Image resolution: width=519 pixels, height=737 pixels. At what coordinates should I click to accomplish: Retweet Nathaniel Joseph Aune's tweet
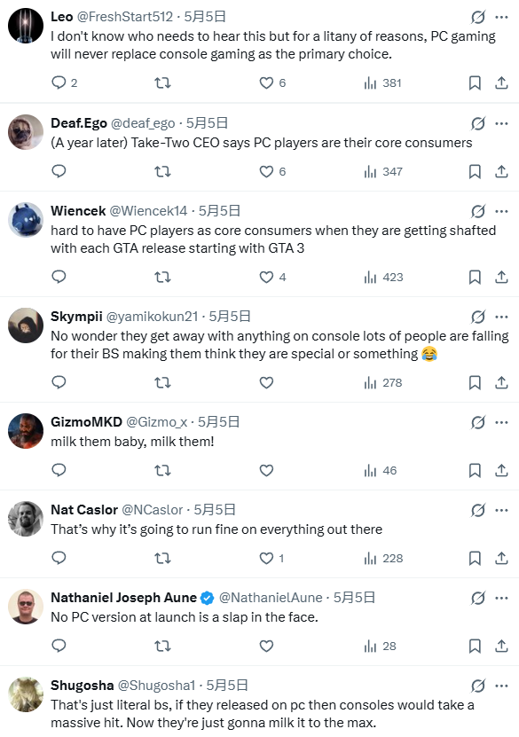click(162, 647)
